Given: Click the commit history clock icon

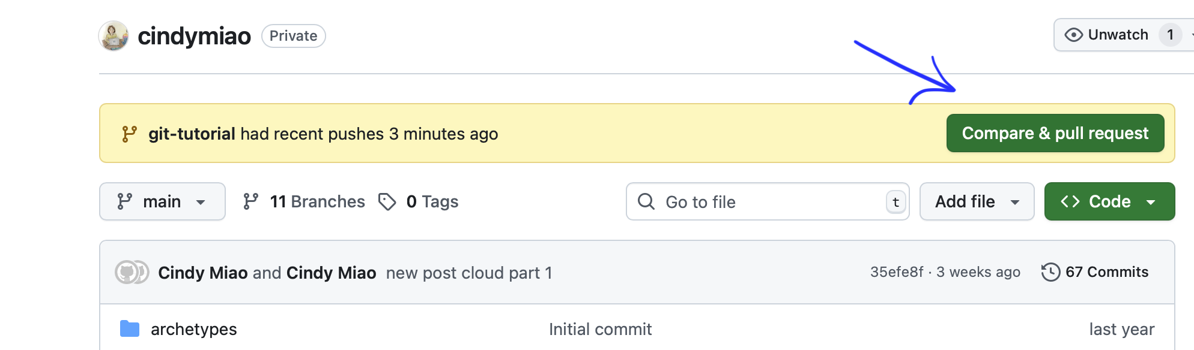Looking at the screenshot, I should (x=1050, y=271).
